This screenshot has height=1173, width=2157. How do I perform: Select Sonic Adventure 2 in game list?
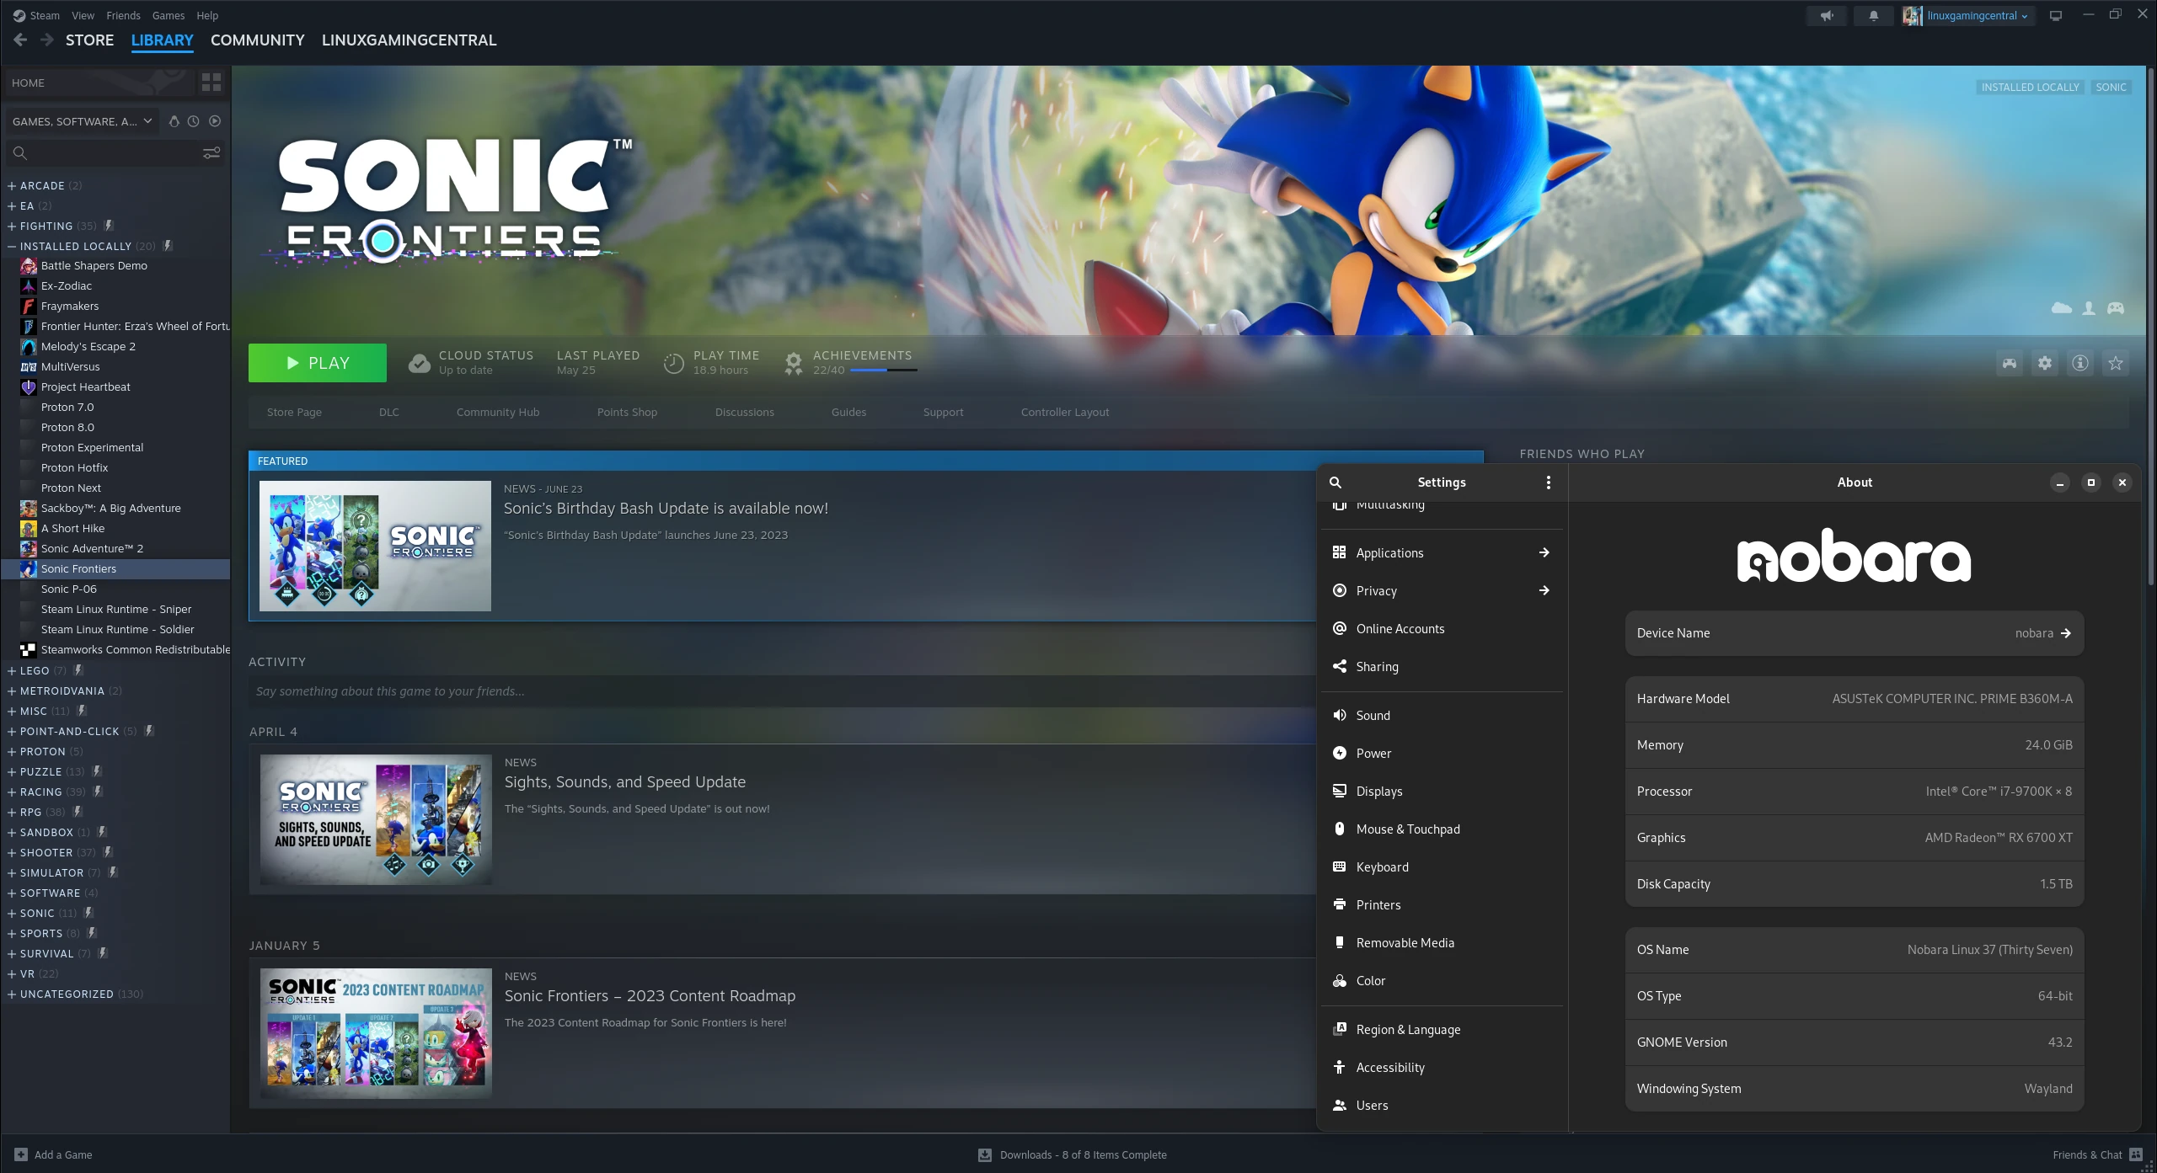click(115, 548)
